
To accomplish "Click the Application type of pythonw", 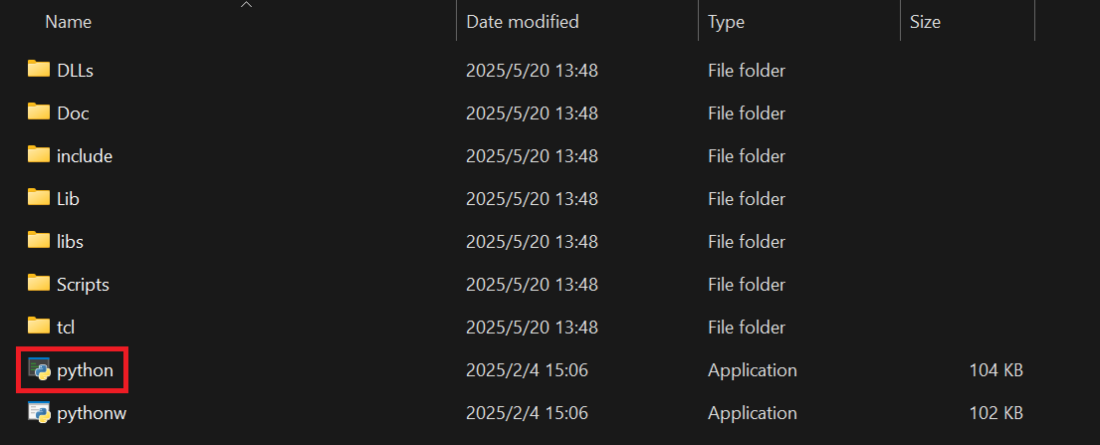I will 752,413.
